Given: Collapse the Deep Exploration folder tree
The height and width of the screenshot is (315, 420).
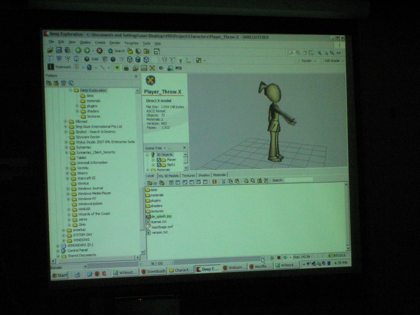Looking at the screenshot, I should (x=71, y=90).
